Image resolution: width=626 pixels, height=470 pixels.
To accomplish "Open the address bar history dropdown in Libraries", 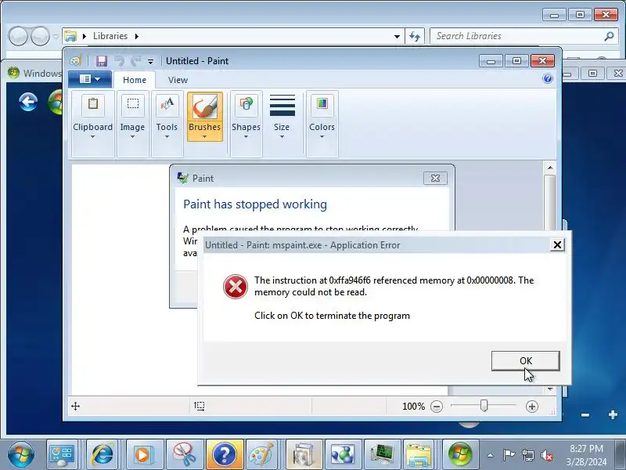I will pos(397,36).
